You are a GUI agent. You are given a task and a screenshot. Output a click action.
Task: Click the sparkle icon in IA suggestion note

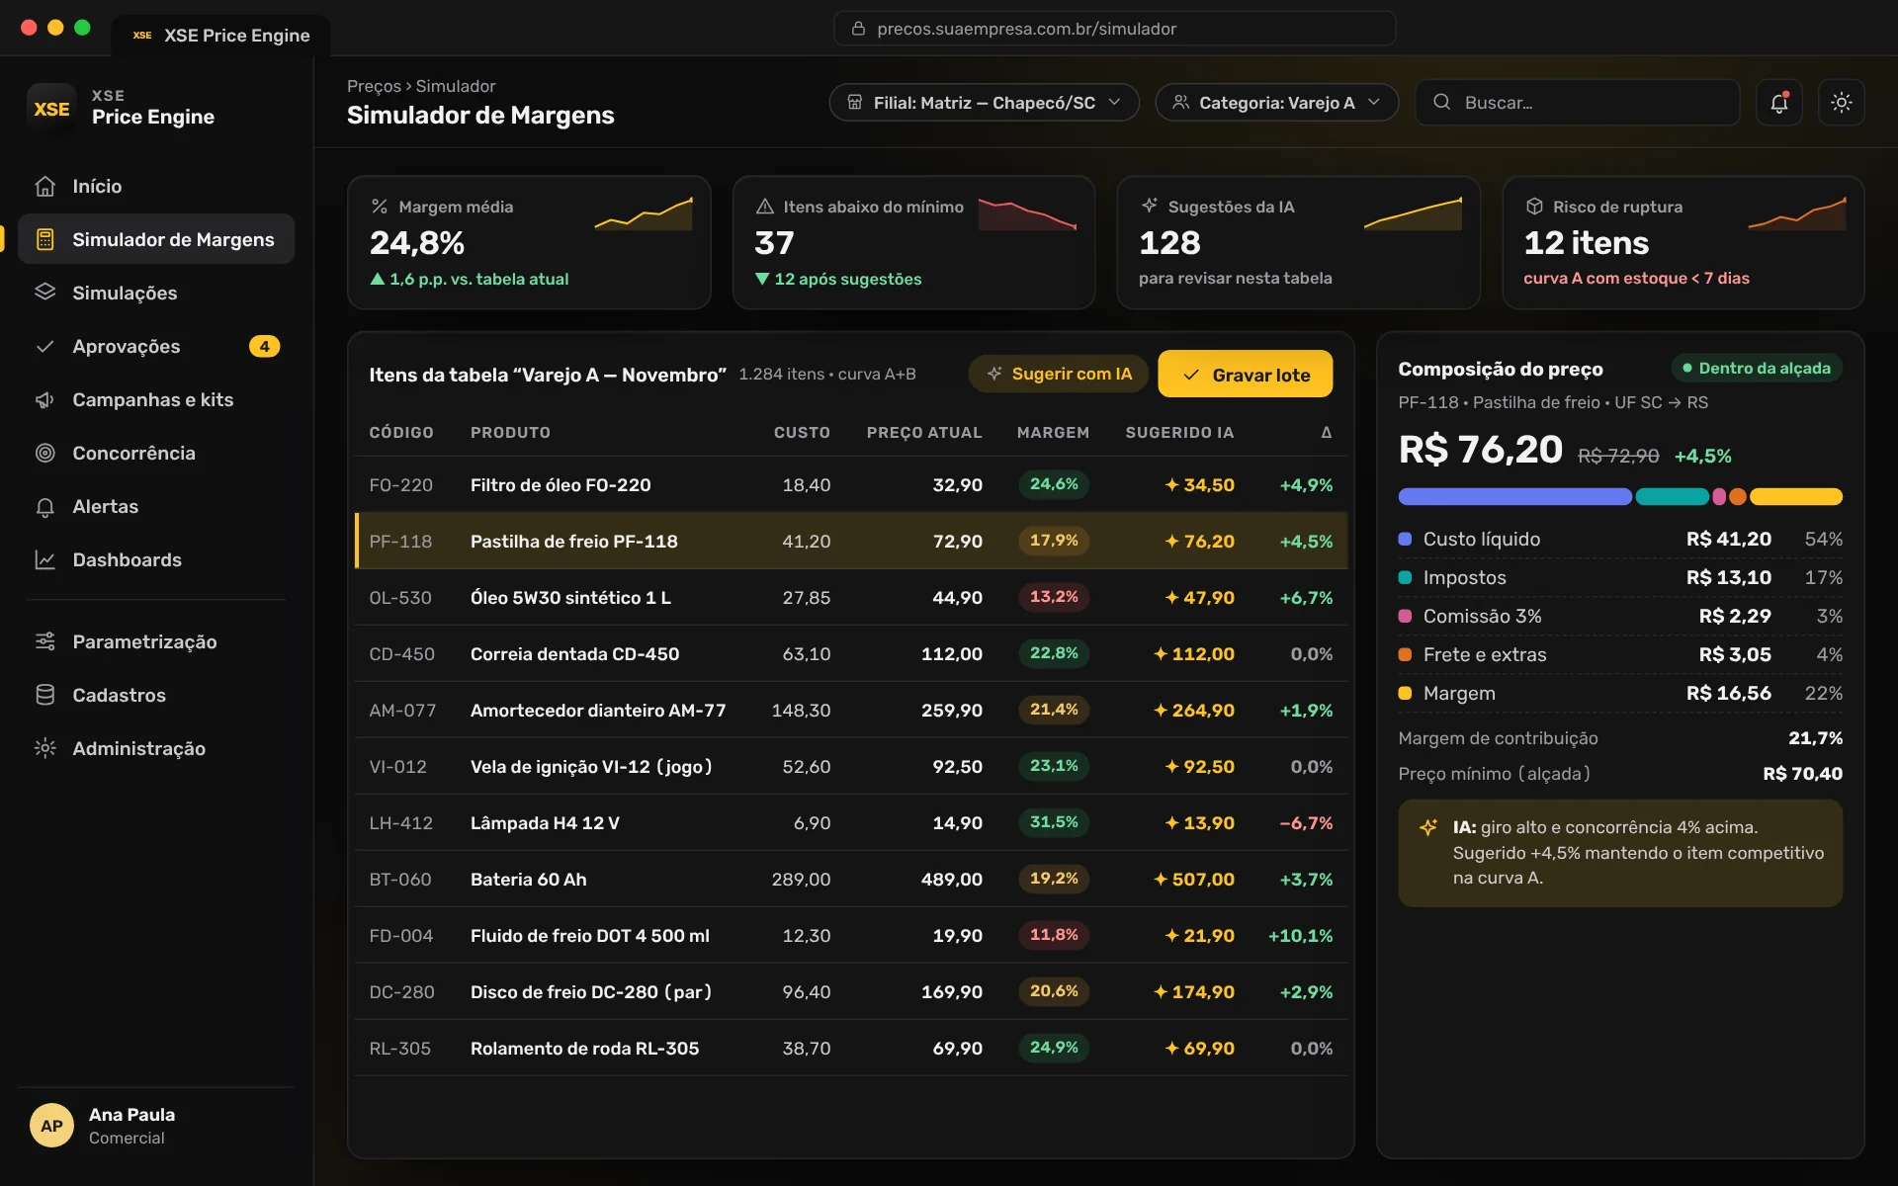click(x=1428, y=827)
